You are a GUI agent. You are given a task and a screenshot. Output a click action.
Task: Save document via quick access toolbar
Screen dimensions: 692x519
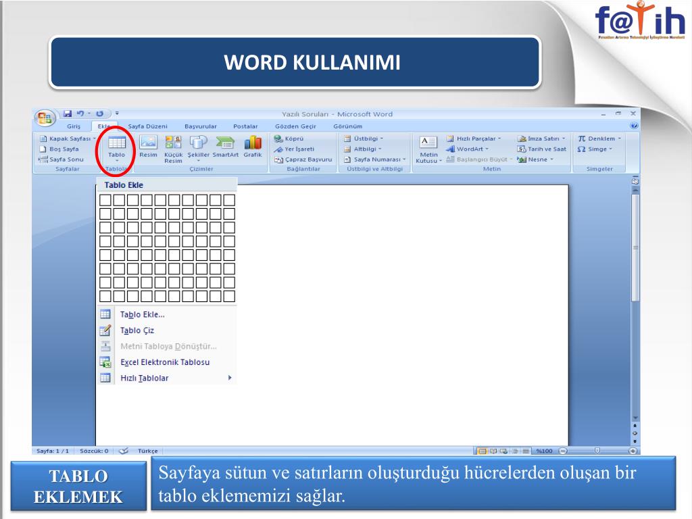point(68,114)
